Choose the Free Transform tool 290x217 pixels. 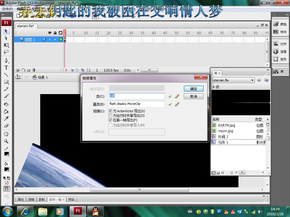click(x=6, y=45)
